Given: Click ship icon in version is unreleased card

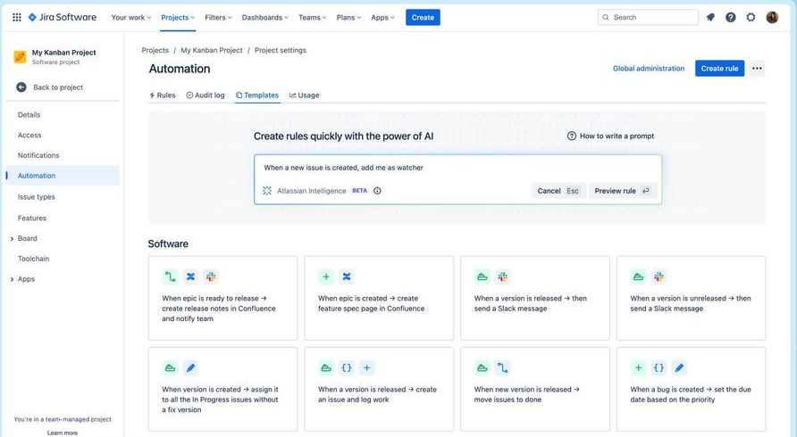Looking at the screenshot, I should tap(639, 276).
